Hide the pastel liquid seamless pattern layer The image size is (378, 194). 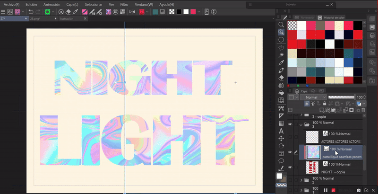point(290,152)
